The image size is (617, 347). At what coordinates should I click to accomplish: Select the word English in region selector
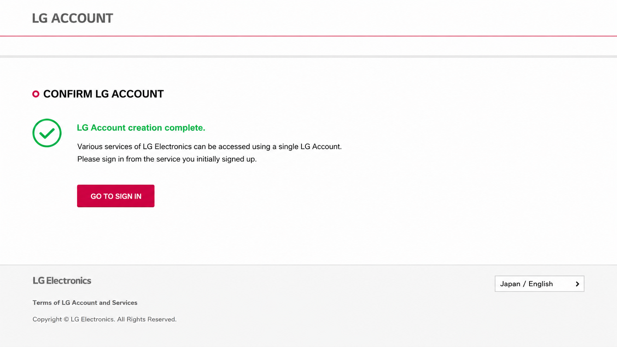coord(541,284)
